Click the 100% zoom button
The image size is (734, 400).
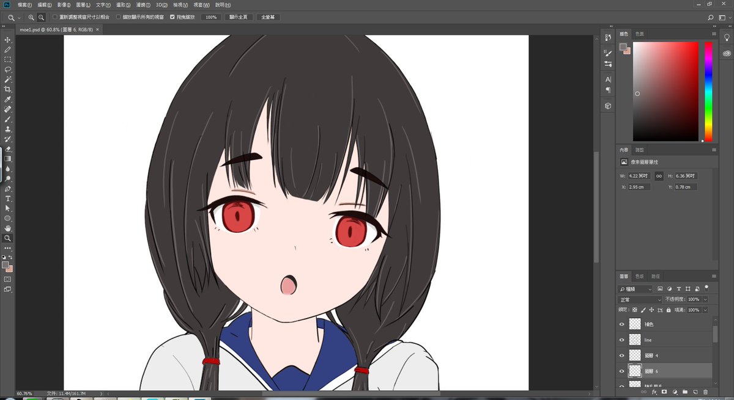211,17
